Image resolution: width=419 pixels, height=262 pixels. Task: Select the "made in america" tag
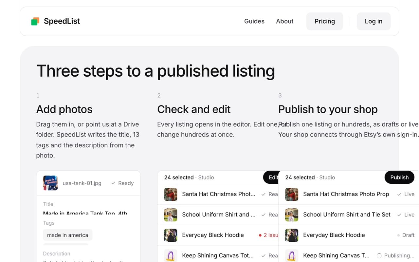[67, 235]
